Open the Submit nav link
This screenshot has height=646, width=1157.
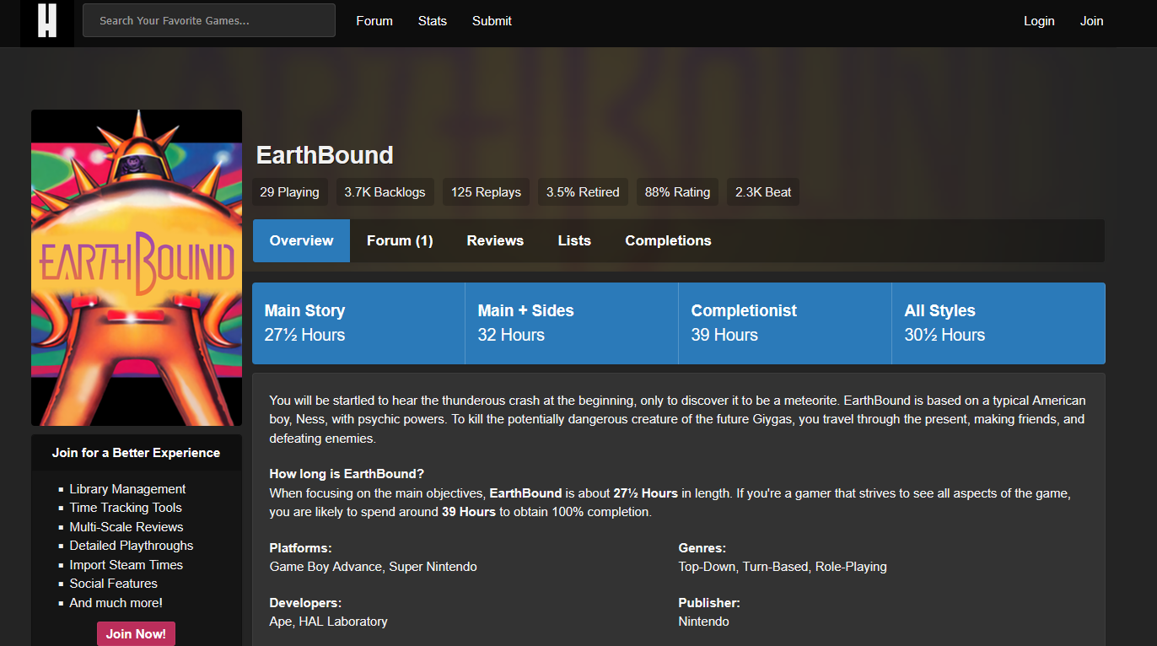click(x=492, y=21)
